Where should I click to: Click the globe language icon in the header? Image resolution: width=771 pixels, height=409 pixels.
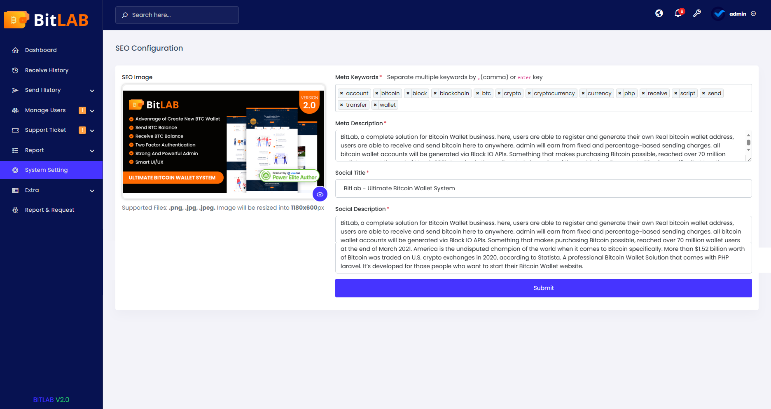coord(659,13)
